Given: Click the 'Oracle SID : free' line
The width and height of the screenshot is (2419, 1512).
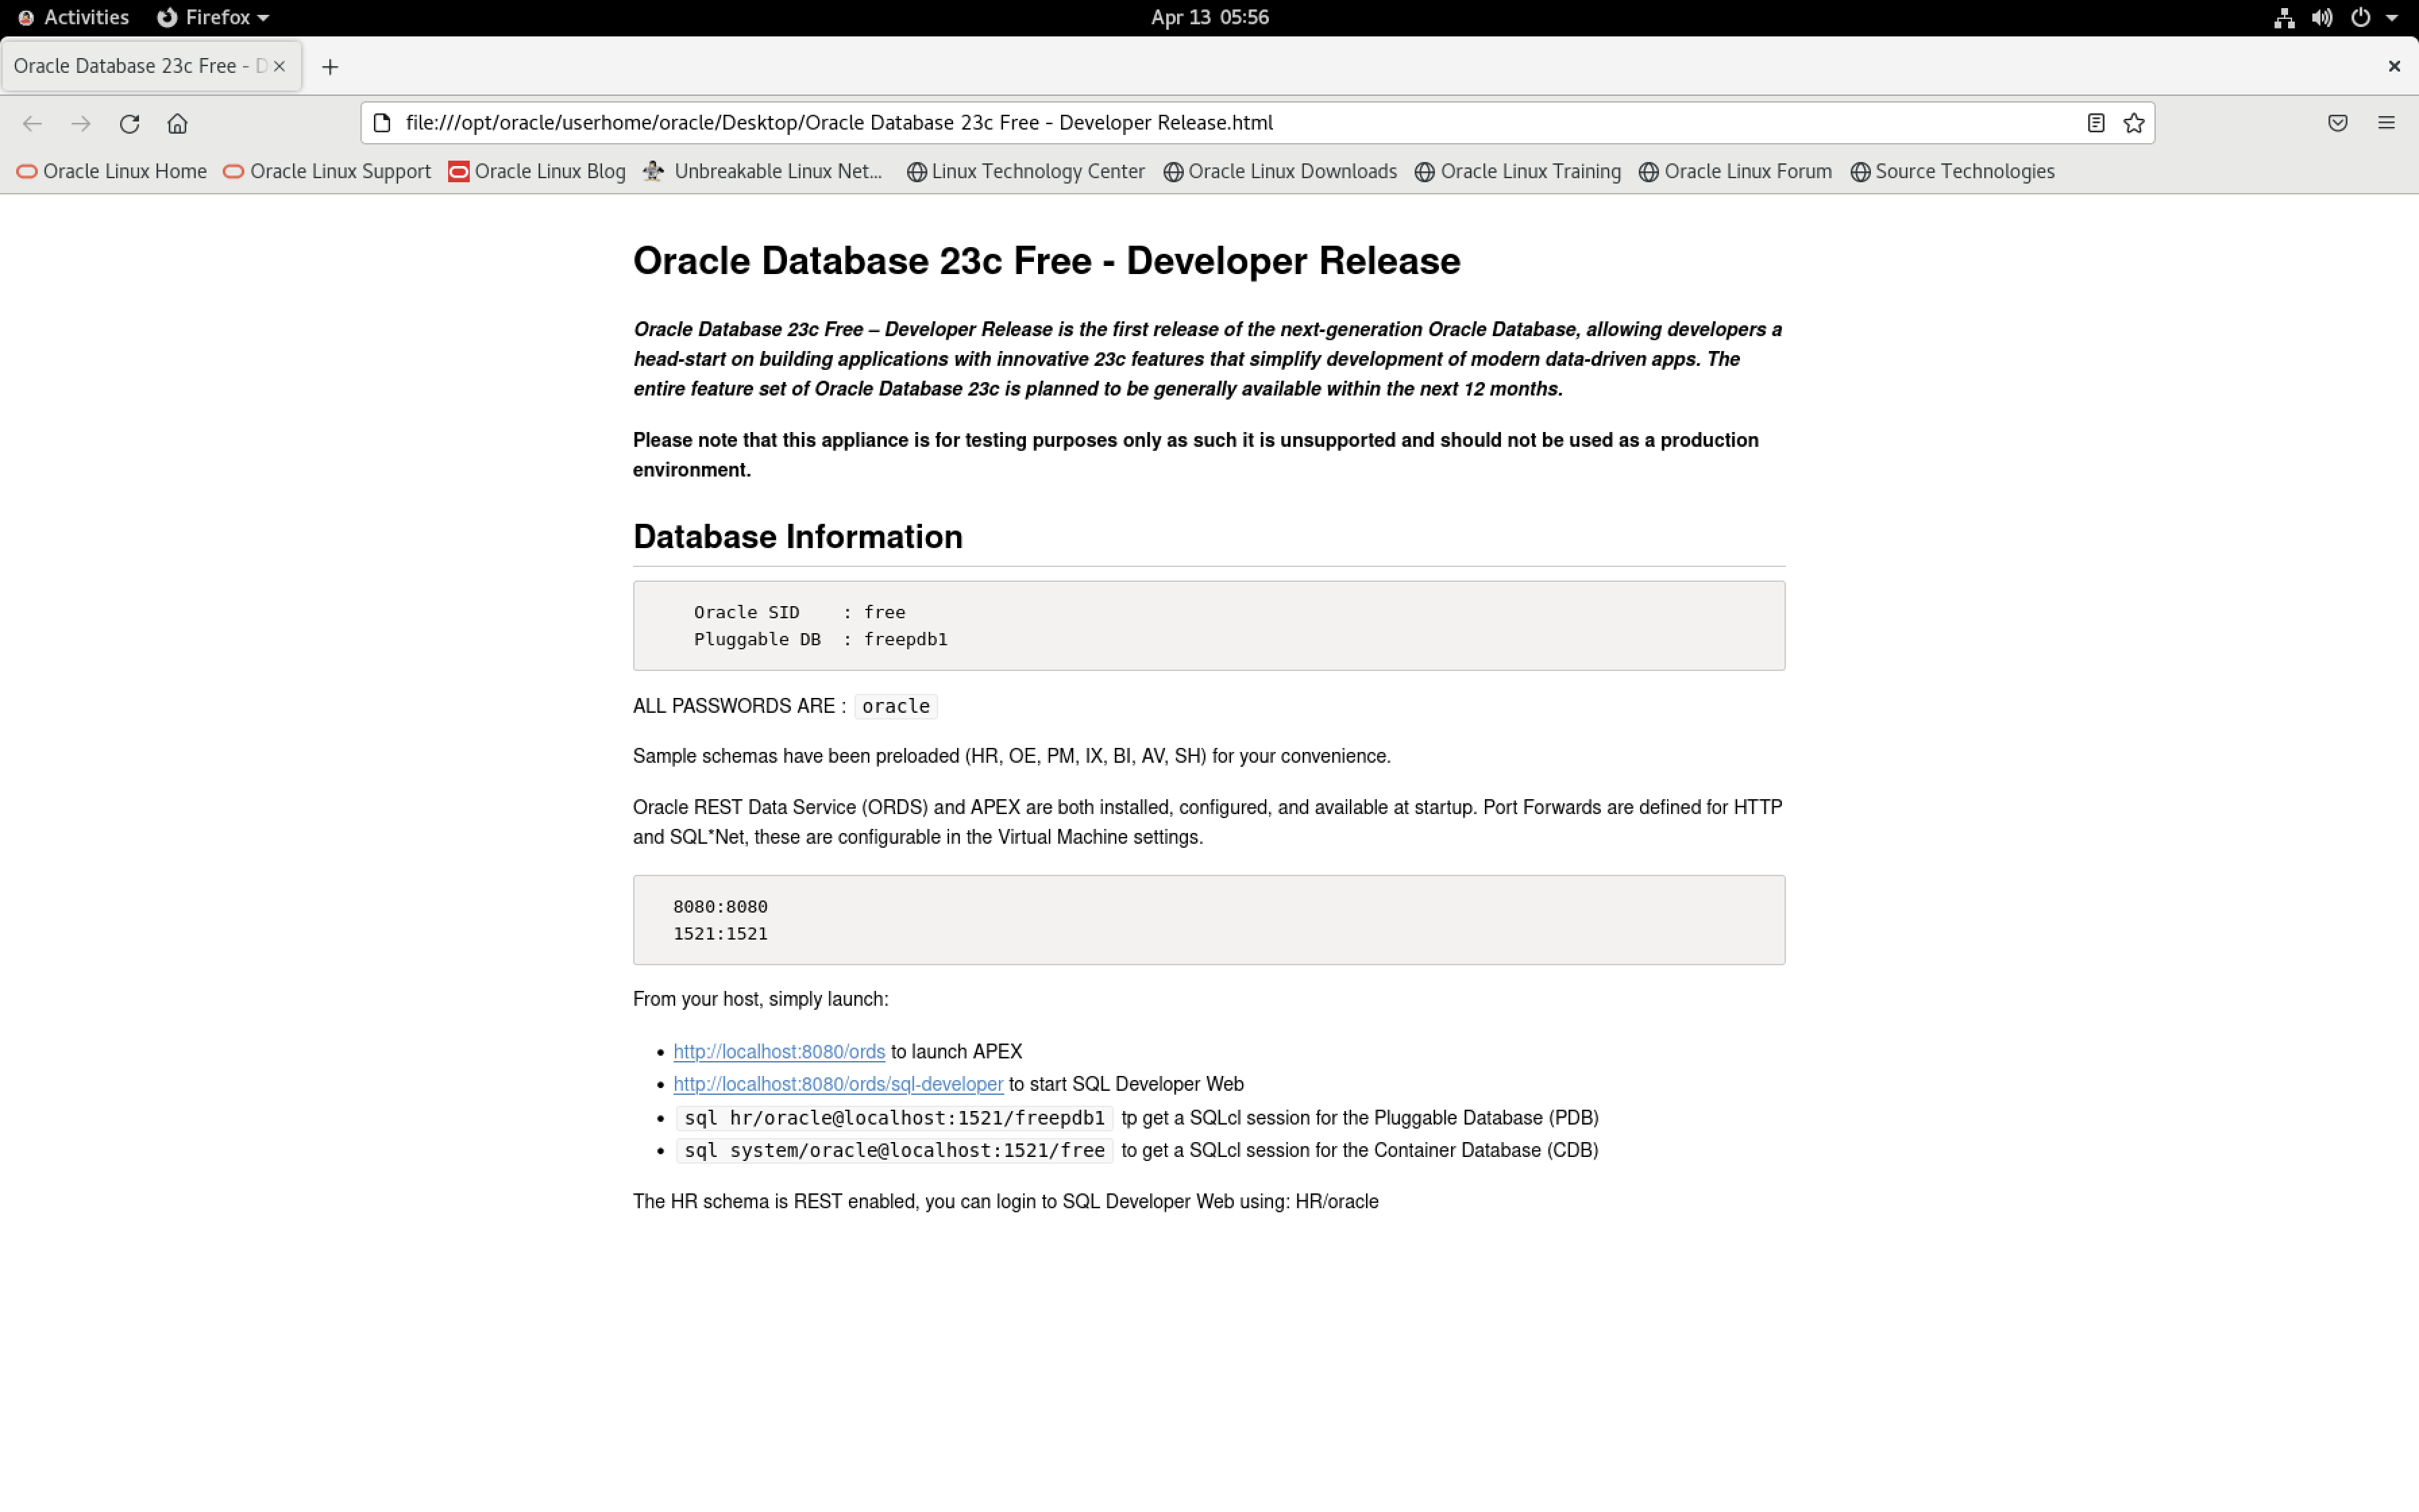Looking at the screenshot, I should pos(800,612).
